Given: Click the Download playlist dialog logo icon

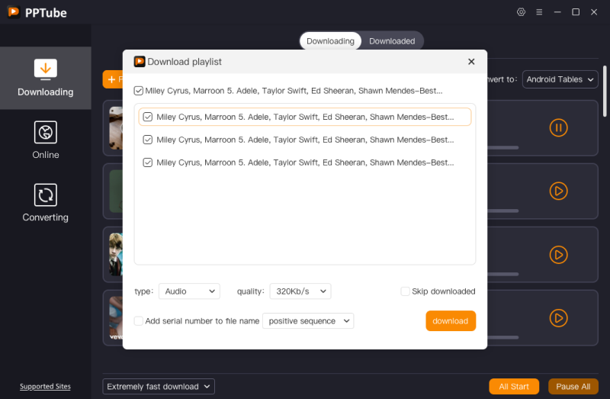Looking at the screenshot, I should click(x=140, y=62).
